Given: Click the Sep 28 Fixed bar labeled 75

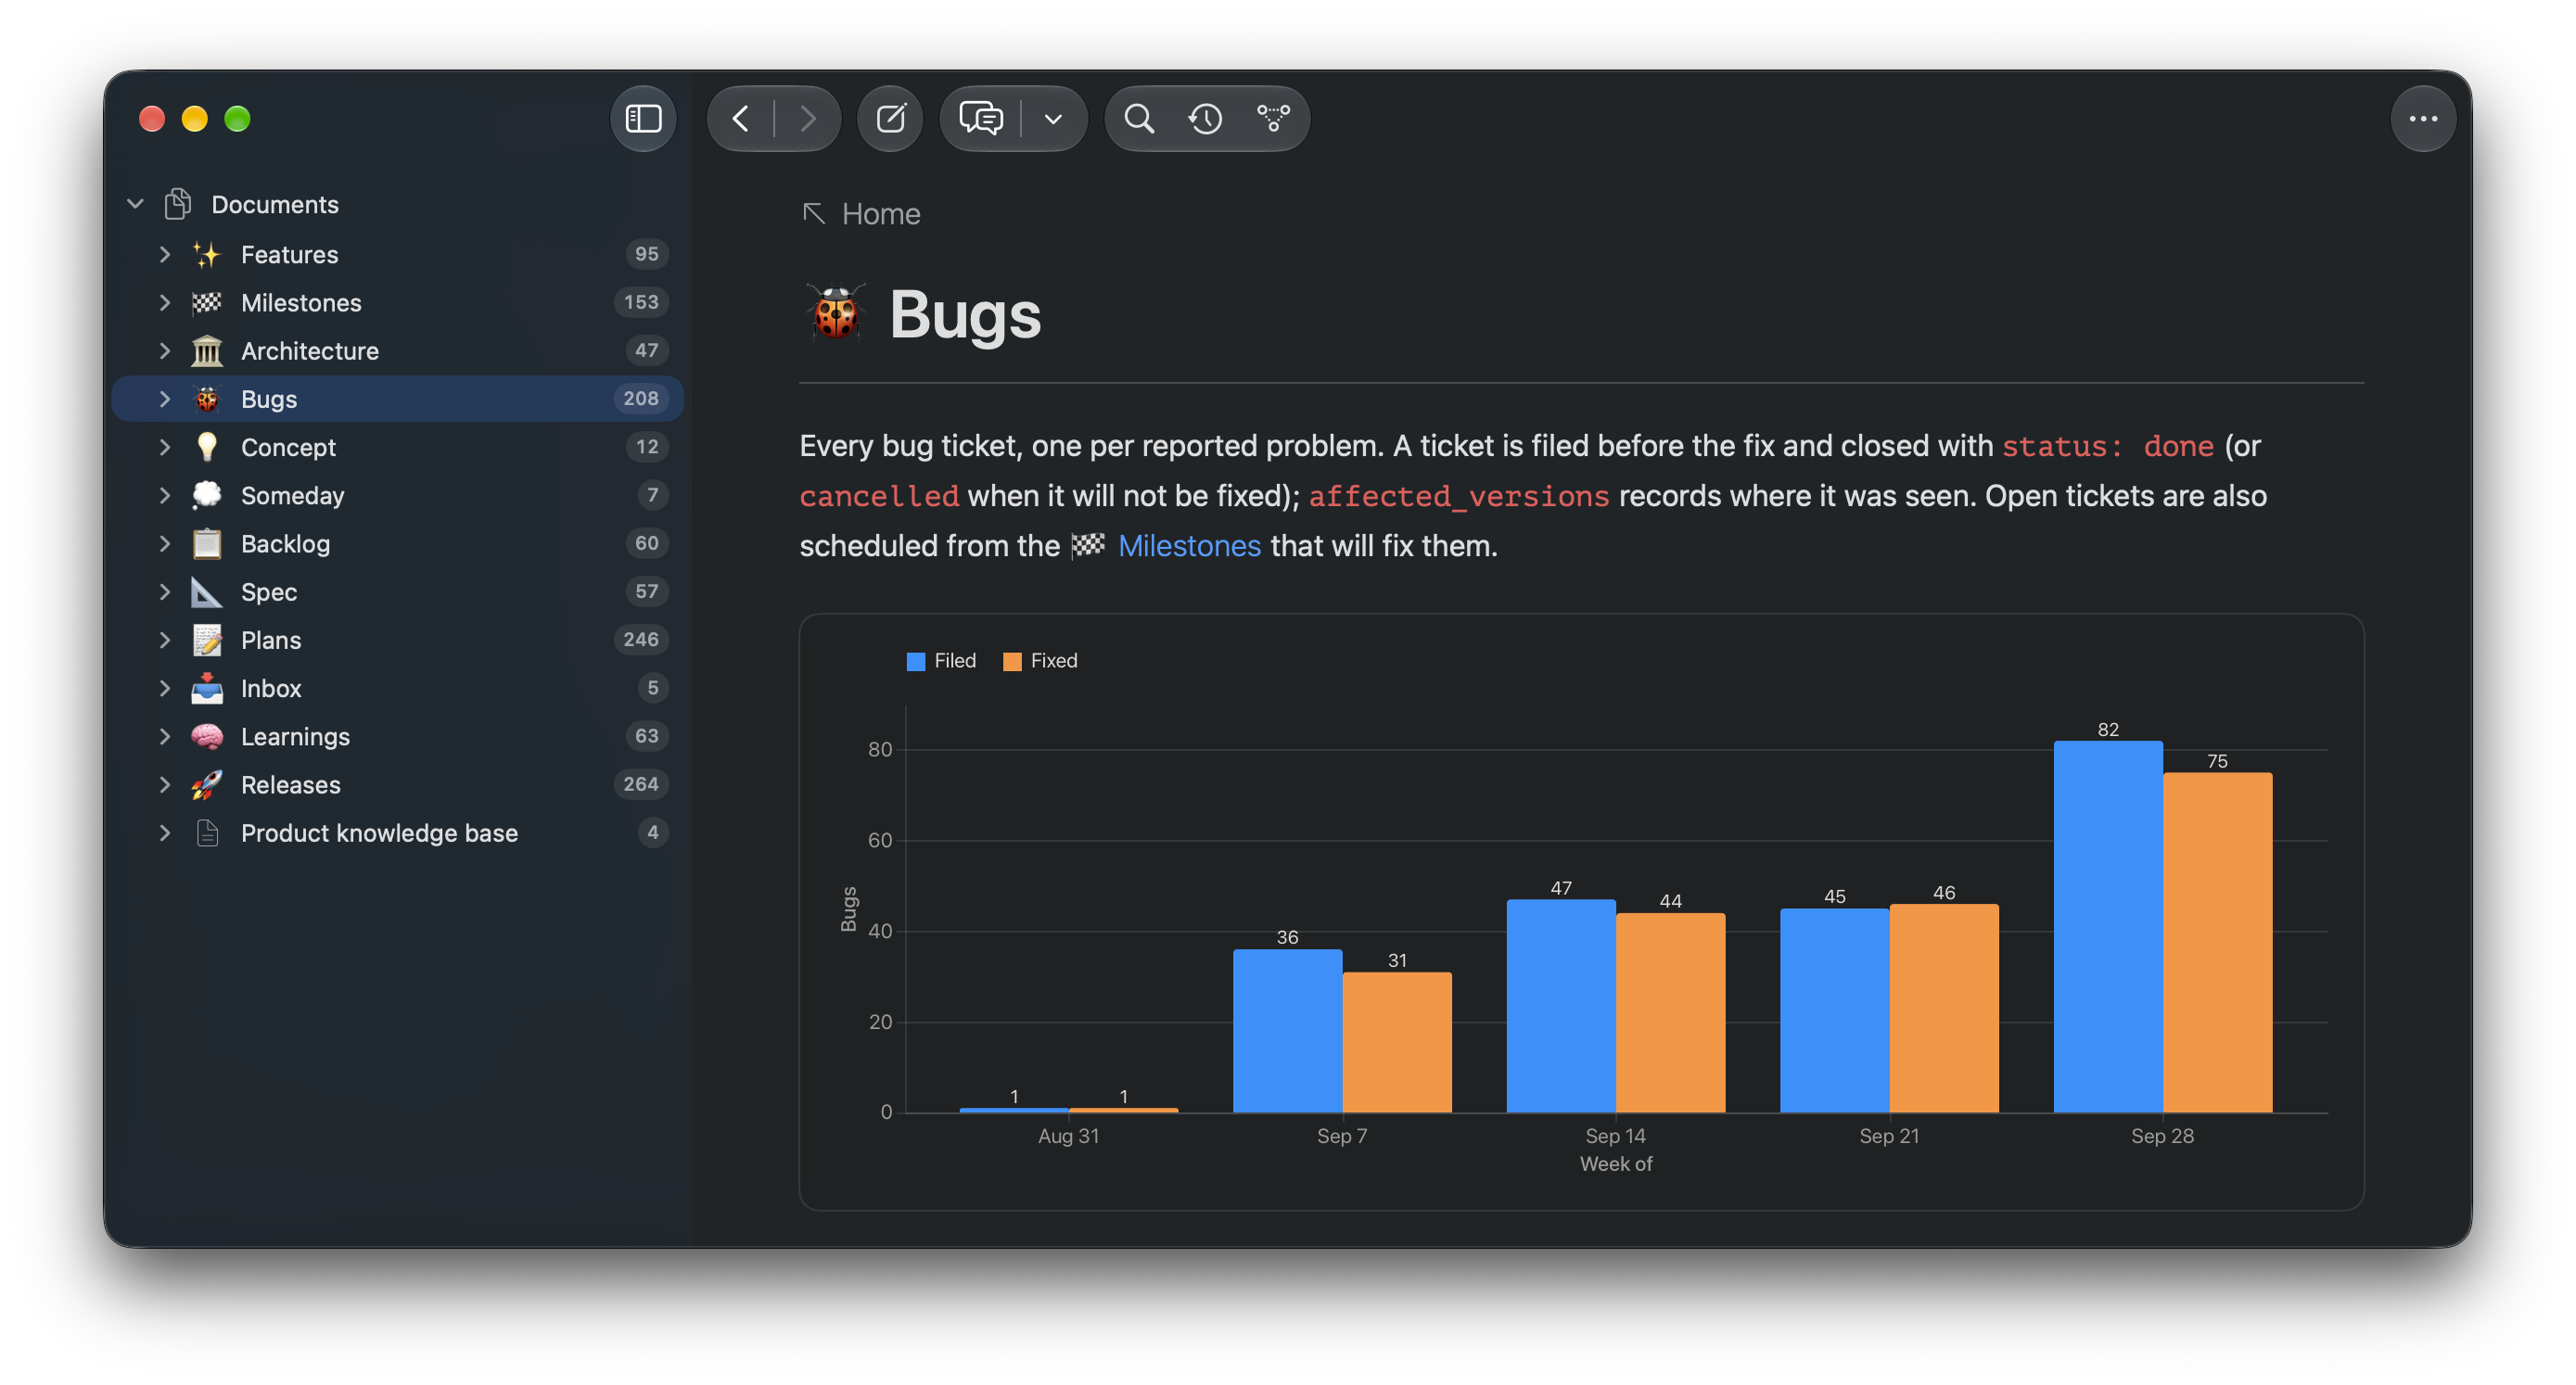Looking at the screenshot, I should pyautogui.click(x=2217, y=942).
